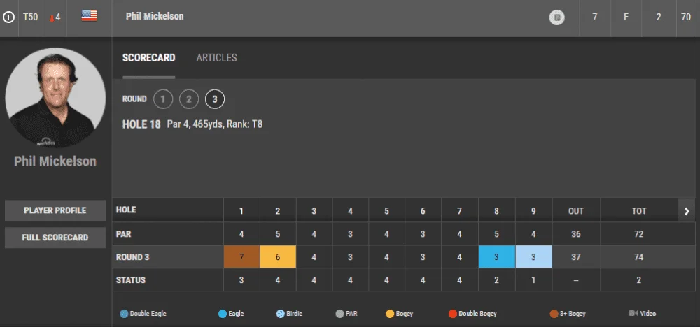The height and width of the screenshot is (327, 700).
Task: Click the blue eagle score on hole 8
Action: pos(496,256)
